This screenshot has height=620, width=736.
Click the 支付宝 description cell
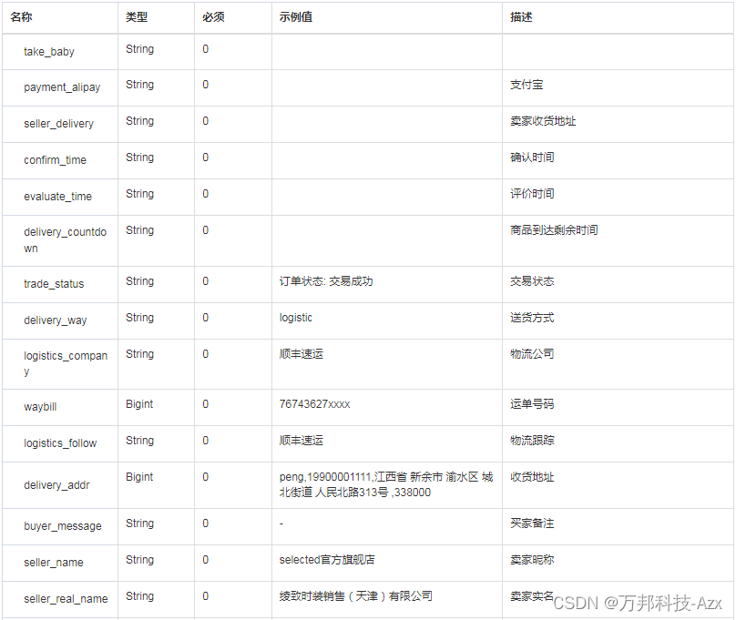coord(526,85)
